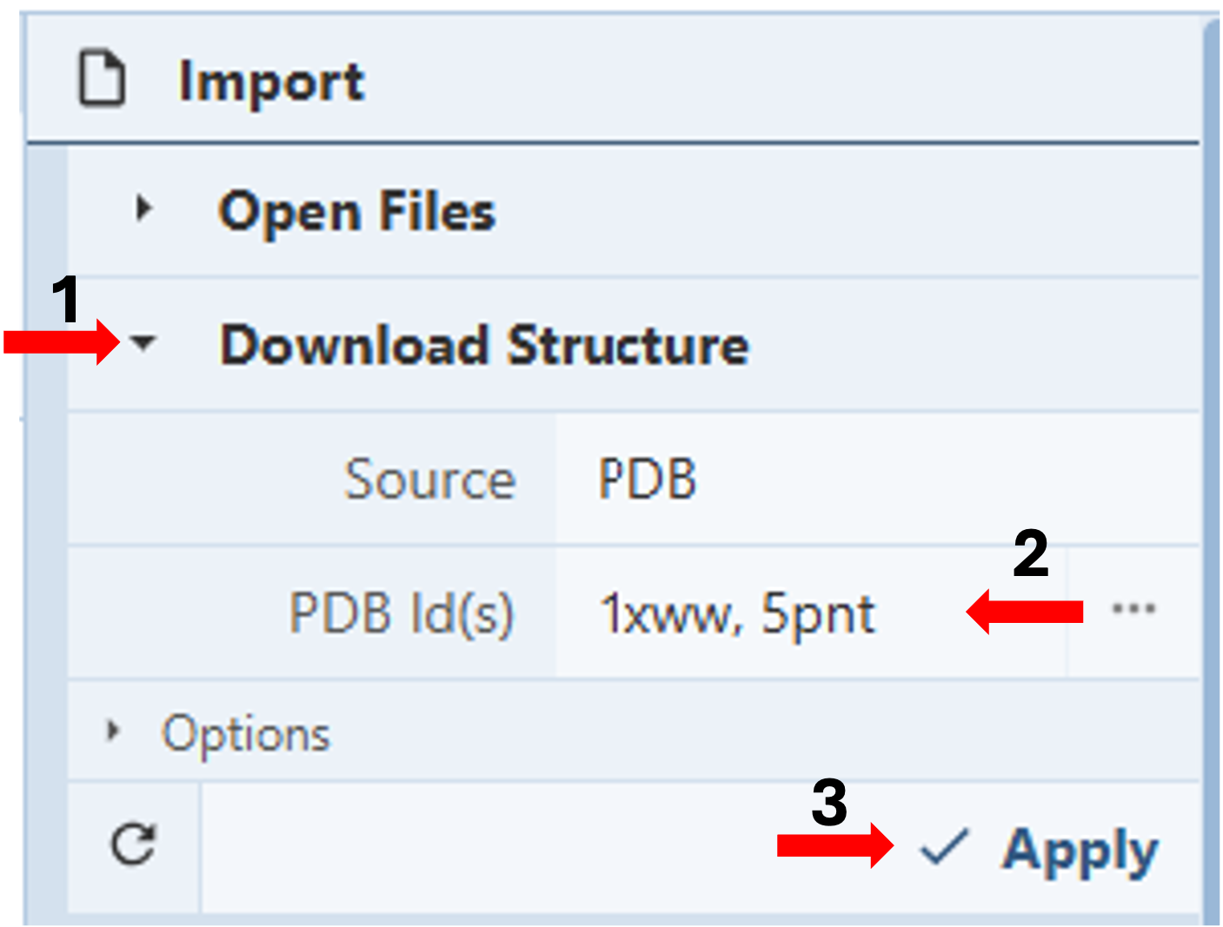1223x927 pixels.
Task: Click the vertical scrollbar on right edge
Action: tap(1211, 469)
